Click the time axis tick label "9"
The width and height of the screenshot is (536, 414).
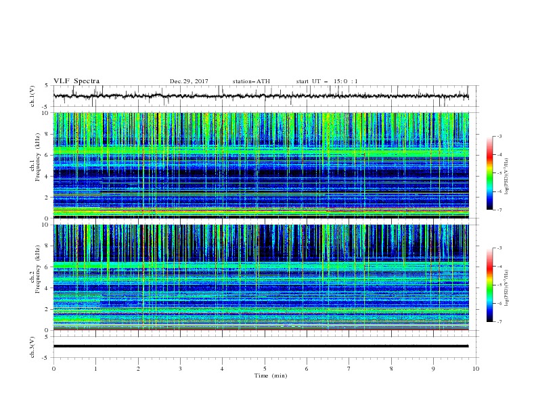pyautogui.click(x=433, y=369)
